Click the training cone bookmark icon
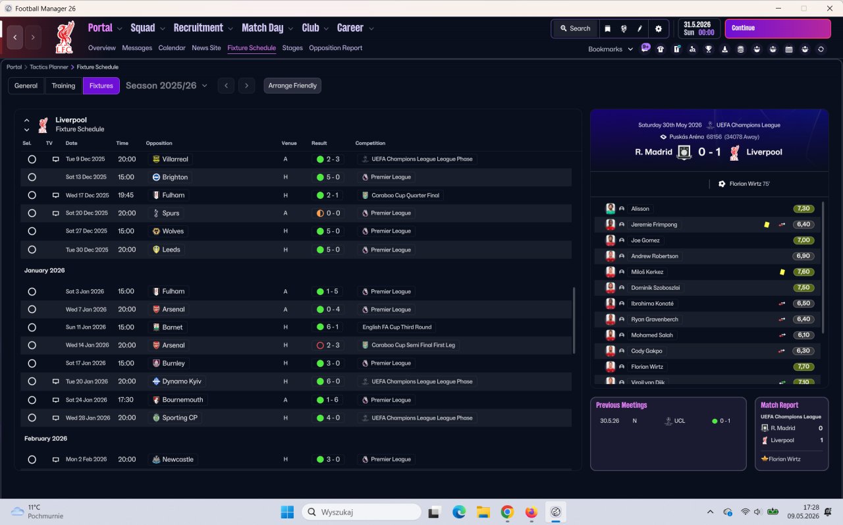This screenshot has width=843, height=525. [724, 49]
